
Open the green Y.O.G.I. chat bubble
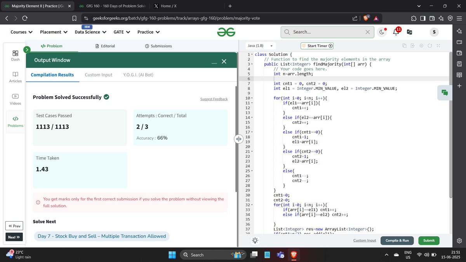[x=444, y=93]
